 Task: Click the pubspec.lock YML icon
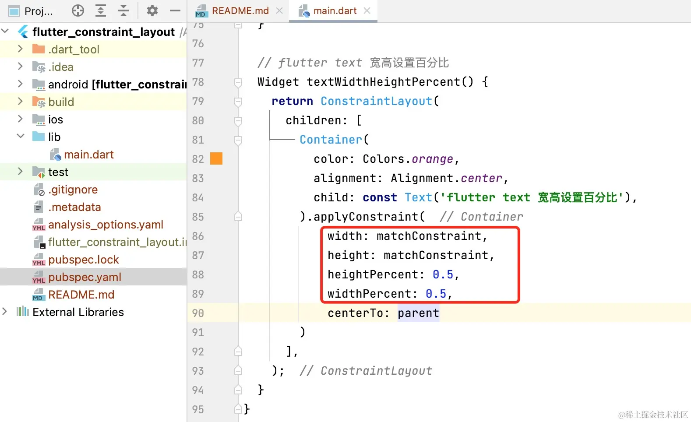tap(39, 260)
